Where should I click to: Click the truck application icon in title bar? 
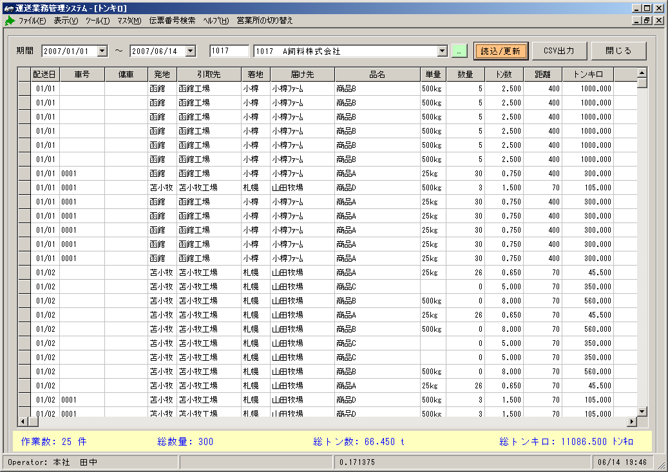pyautogui.click(x=8, y=8)
